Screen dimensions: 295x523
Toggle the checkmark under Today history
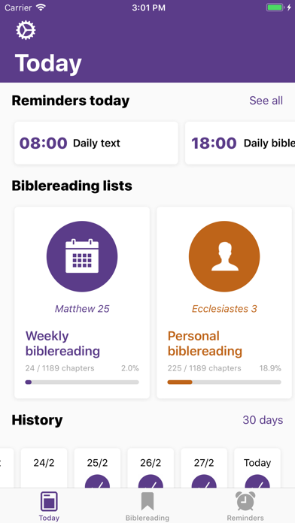[x=257, y=482]
